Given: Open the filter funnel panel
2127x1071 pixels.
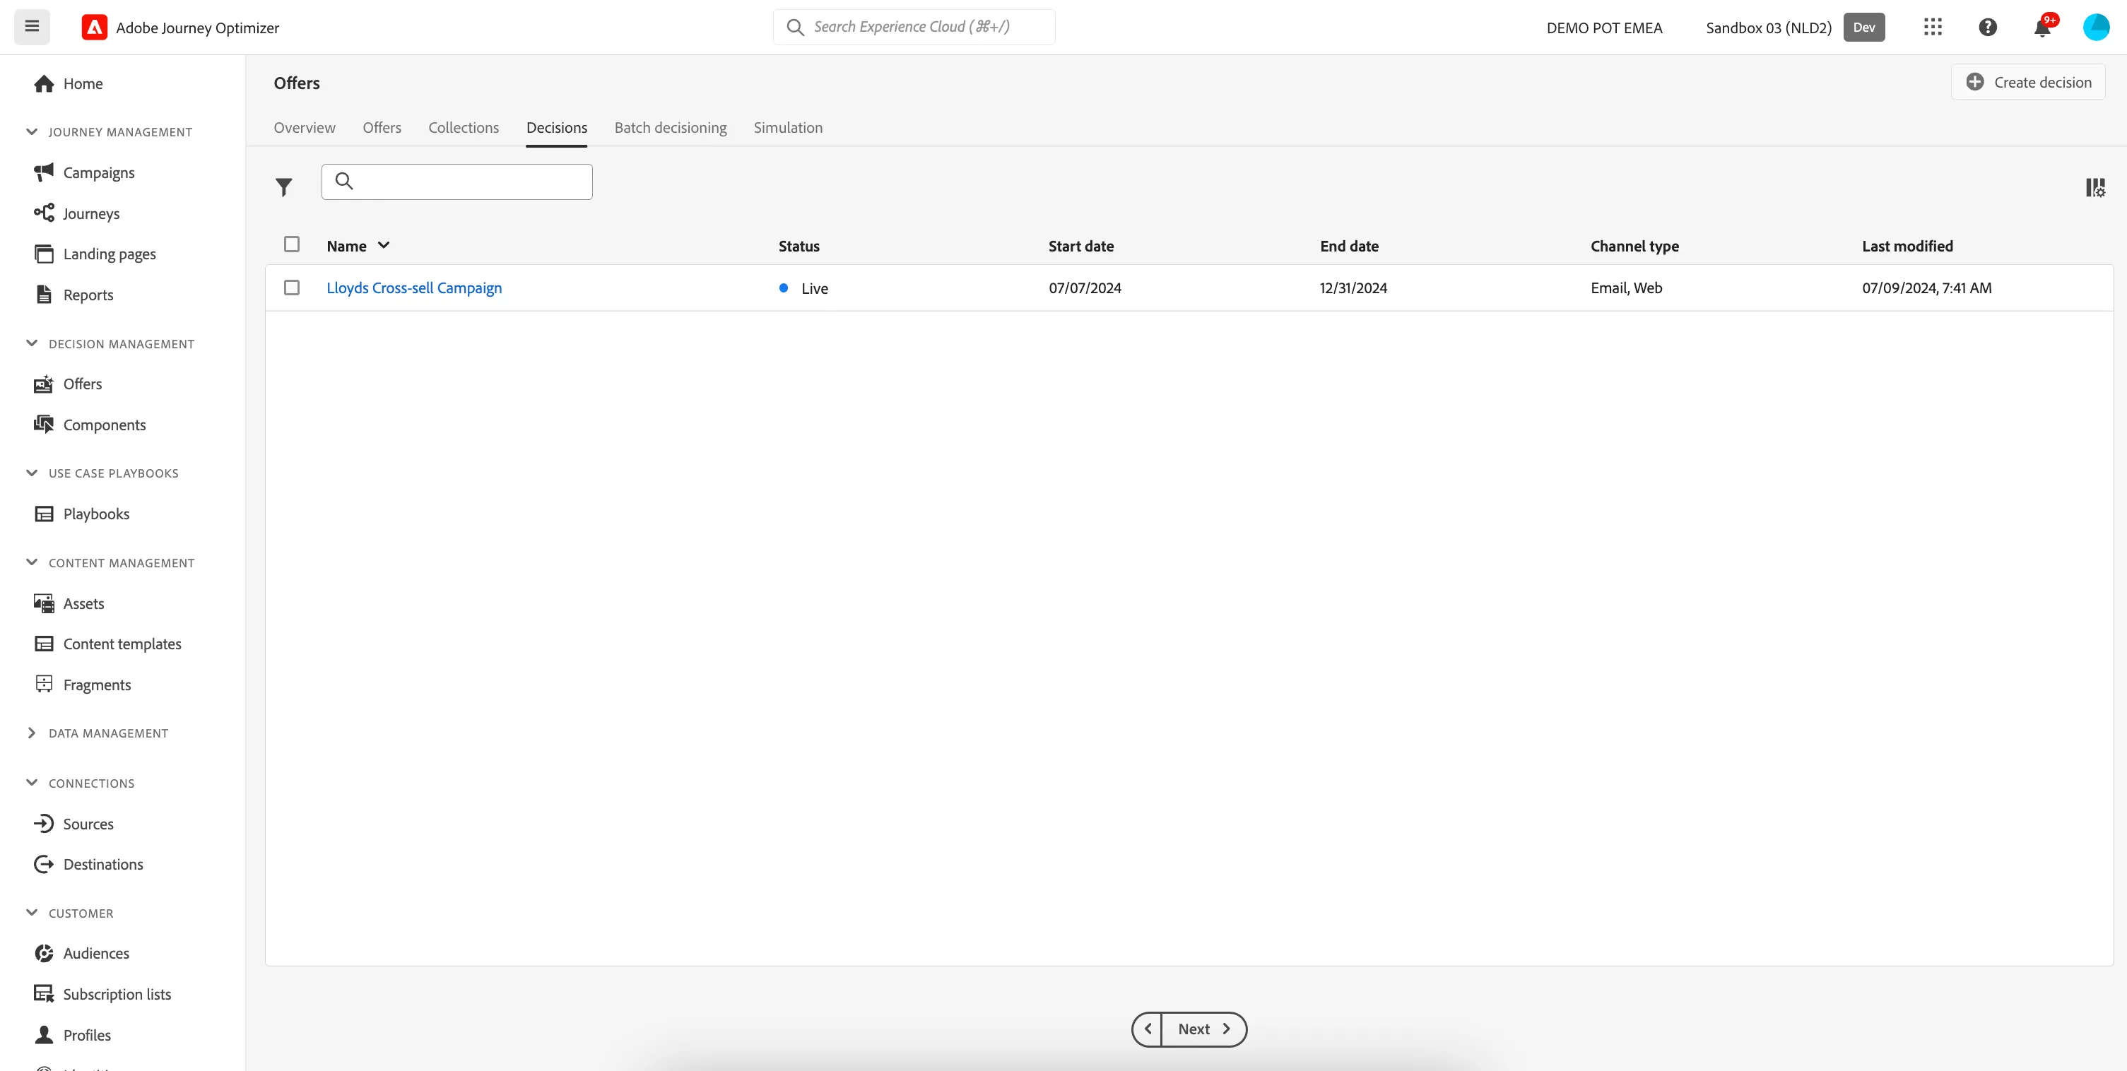Looking at the screenshot, I should click(283, 187).
